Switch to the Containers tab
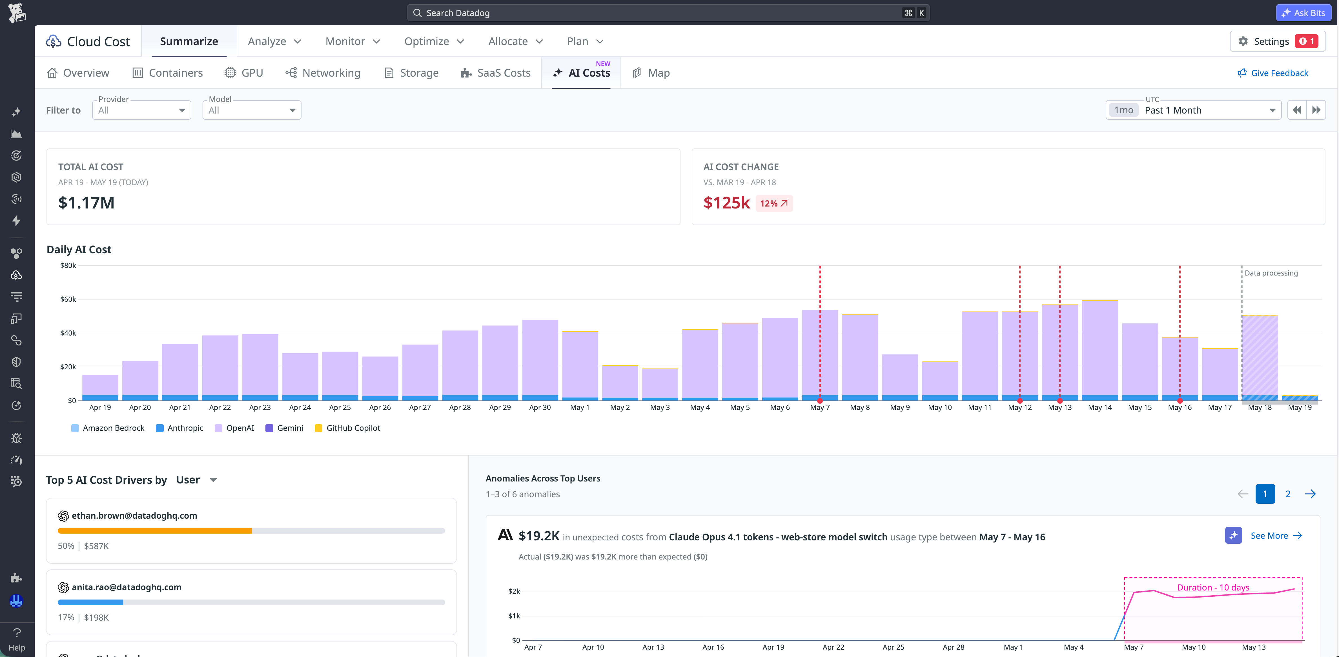Image resolution: width=1339 pixels, height=657 pixels. tap(167, 73)
